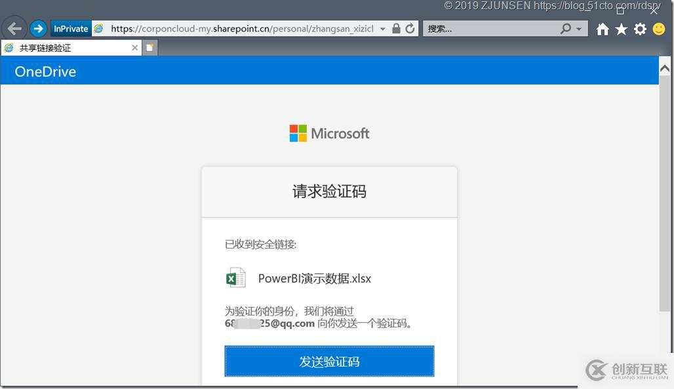The height and width of the screenshot is (389, 674).
Task: Go back with the browser back arrow
Action: pyautogui.click(x=14, y=29)
